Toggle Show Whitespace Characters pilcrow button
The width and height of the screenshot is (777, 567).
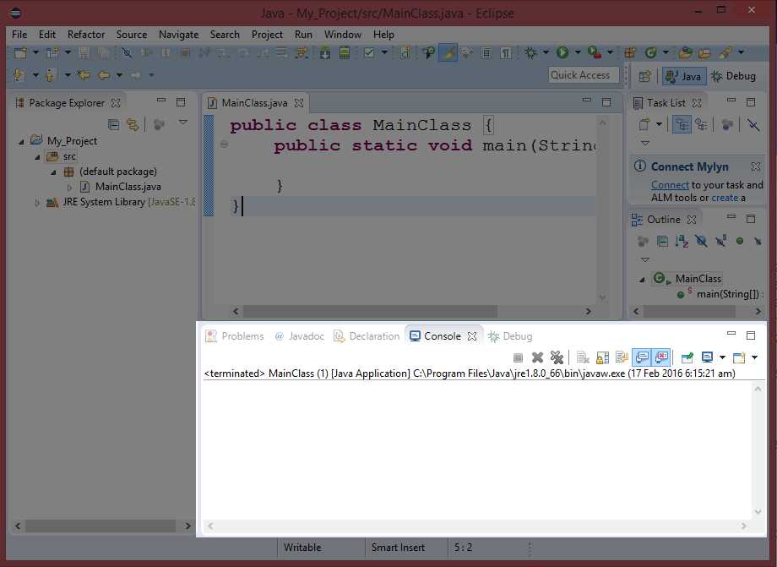coord(505,52)
